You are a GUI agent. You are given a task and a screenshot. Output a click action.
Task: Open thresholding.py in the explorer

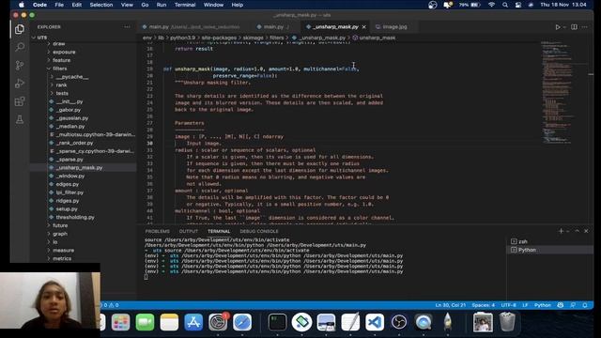[75, 217]
